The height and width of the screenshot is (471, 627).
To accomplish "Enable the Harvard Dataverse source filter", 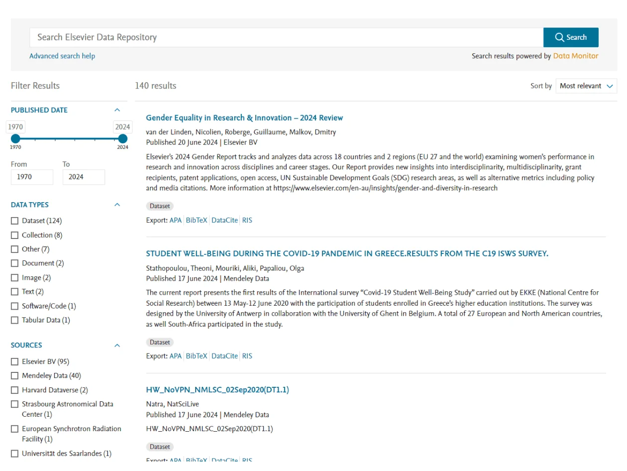I will coord(14,390).
